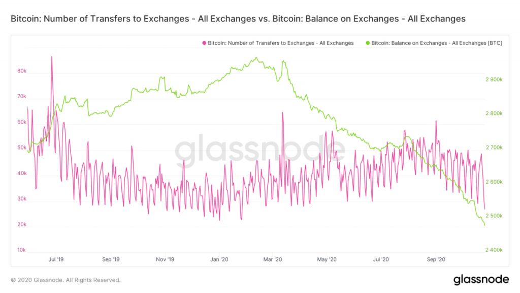
Task: Select the Jan '20 x-axis label
Action: click(219, 259)
